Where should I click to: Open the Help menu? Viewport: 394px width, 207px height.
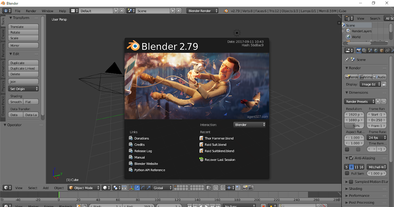[x=62, y=11]
